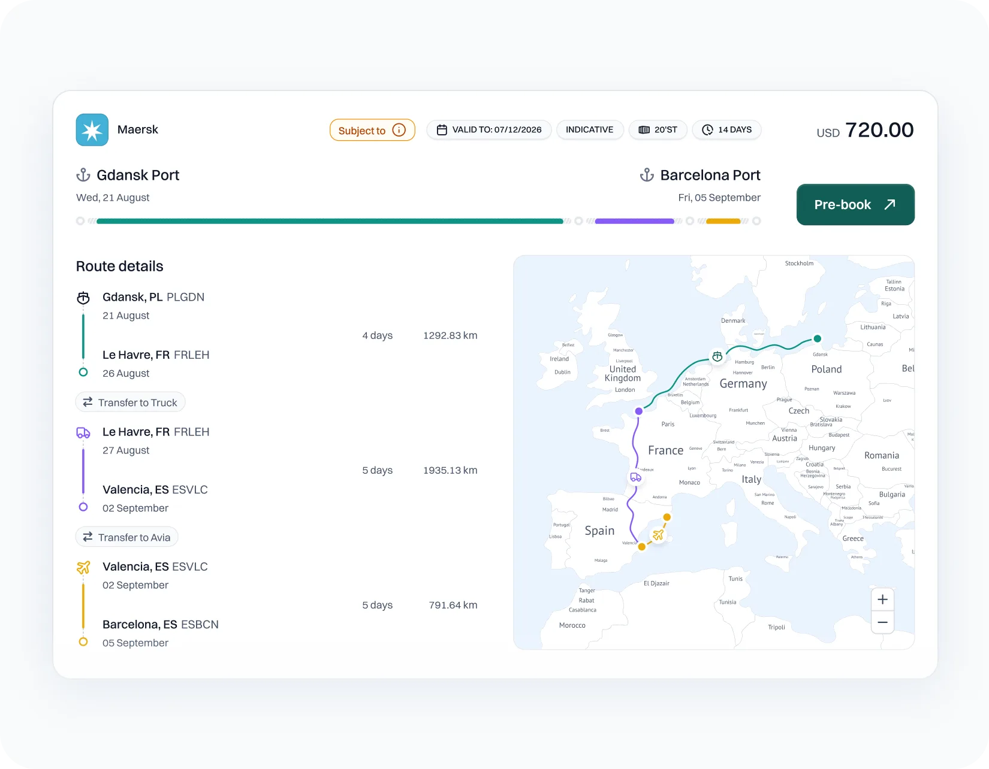The height and width of the screenshot is (769, 989).
Task: Click the teal Gdansk origin dot on the map
Action: coord(817,339)
